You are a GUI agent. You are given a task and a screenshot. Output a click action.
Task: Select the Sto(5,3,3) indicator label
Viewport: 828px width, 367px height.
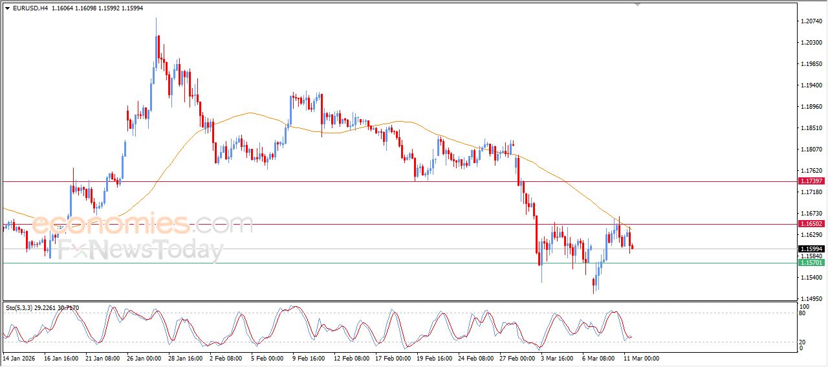coord(19,308)
